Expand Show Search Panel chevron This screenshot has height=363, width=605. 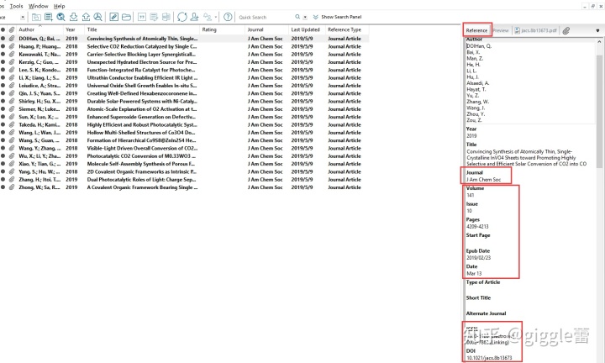point(316,17)
